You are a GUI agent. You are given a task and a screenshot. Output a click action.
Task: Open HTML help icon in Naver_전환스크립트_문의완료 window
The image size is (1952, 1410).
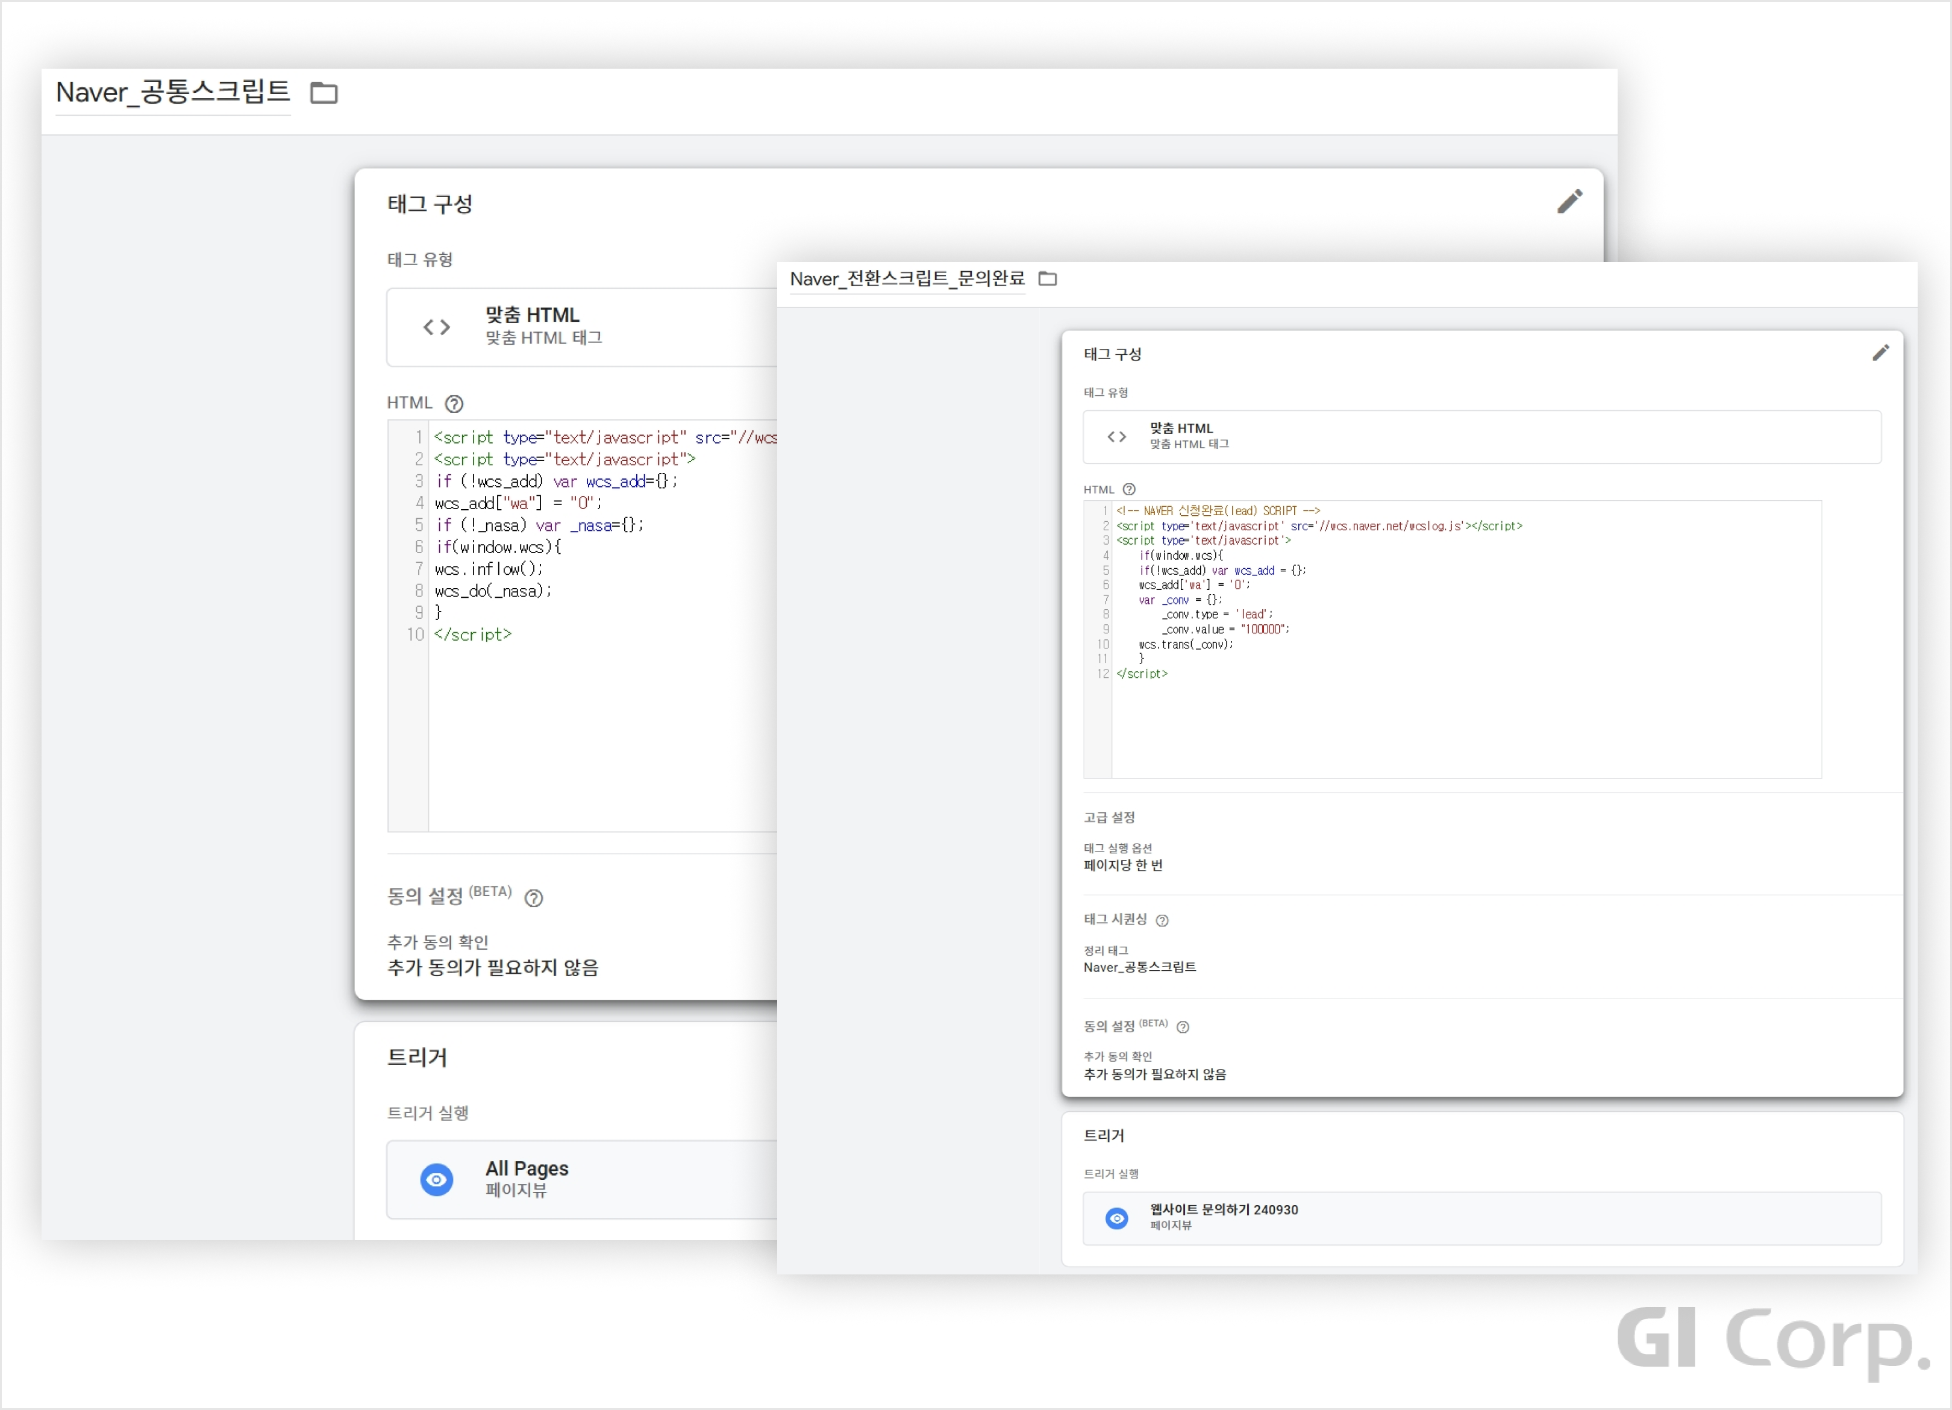coord(1129,490)
